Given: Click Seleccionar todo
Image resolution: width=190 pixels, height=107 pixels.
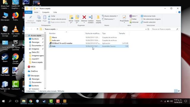Looking at the screenshot, I should (x=148, y=16).
